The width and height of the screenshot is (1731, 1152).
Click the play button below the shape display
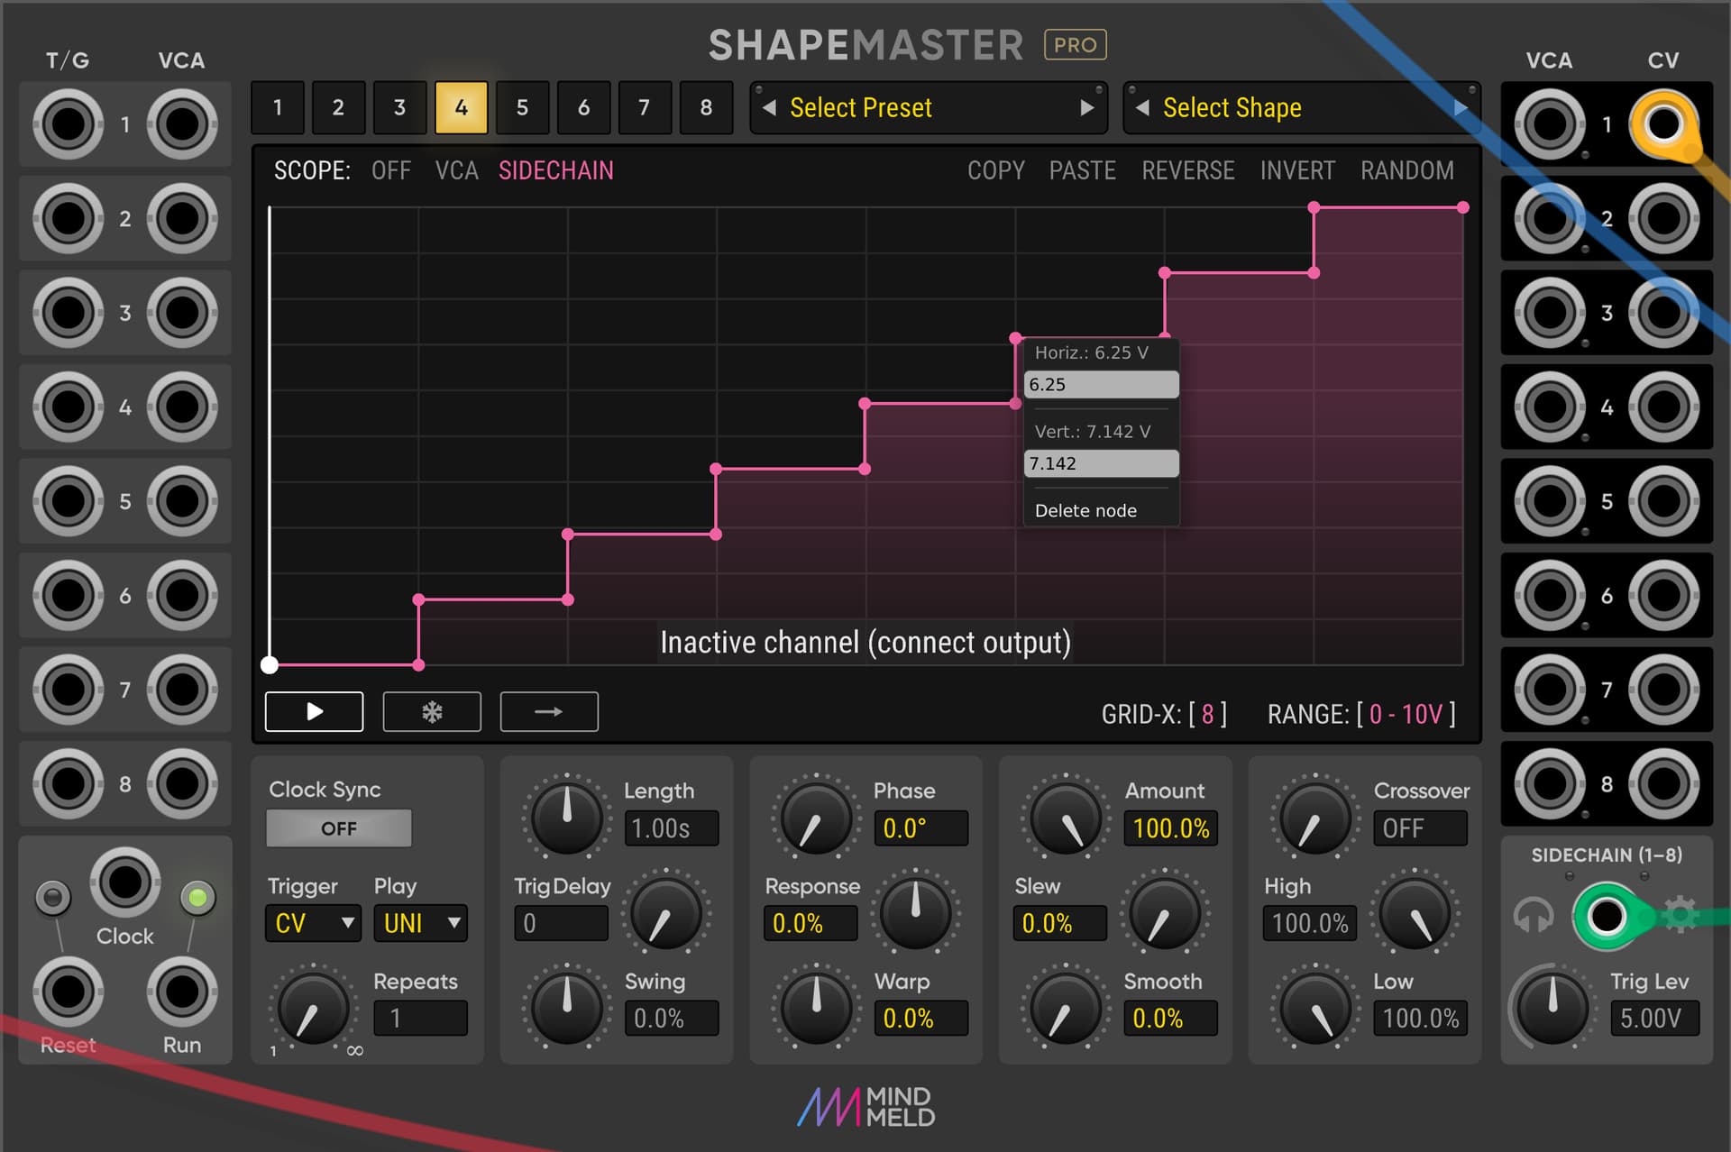(314, 711)
